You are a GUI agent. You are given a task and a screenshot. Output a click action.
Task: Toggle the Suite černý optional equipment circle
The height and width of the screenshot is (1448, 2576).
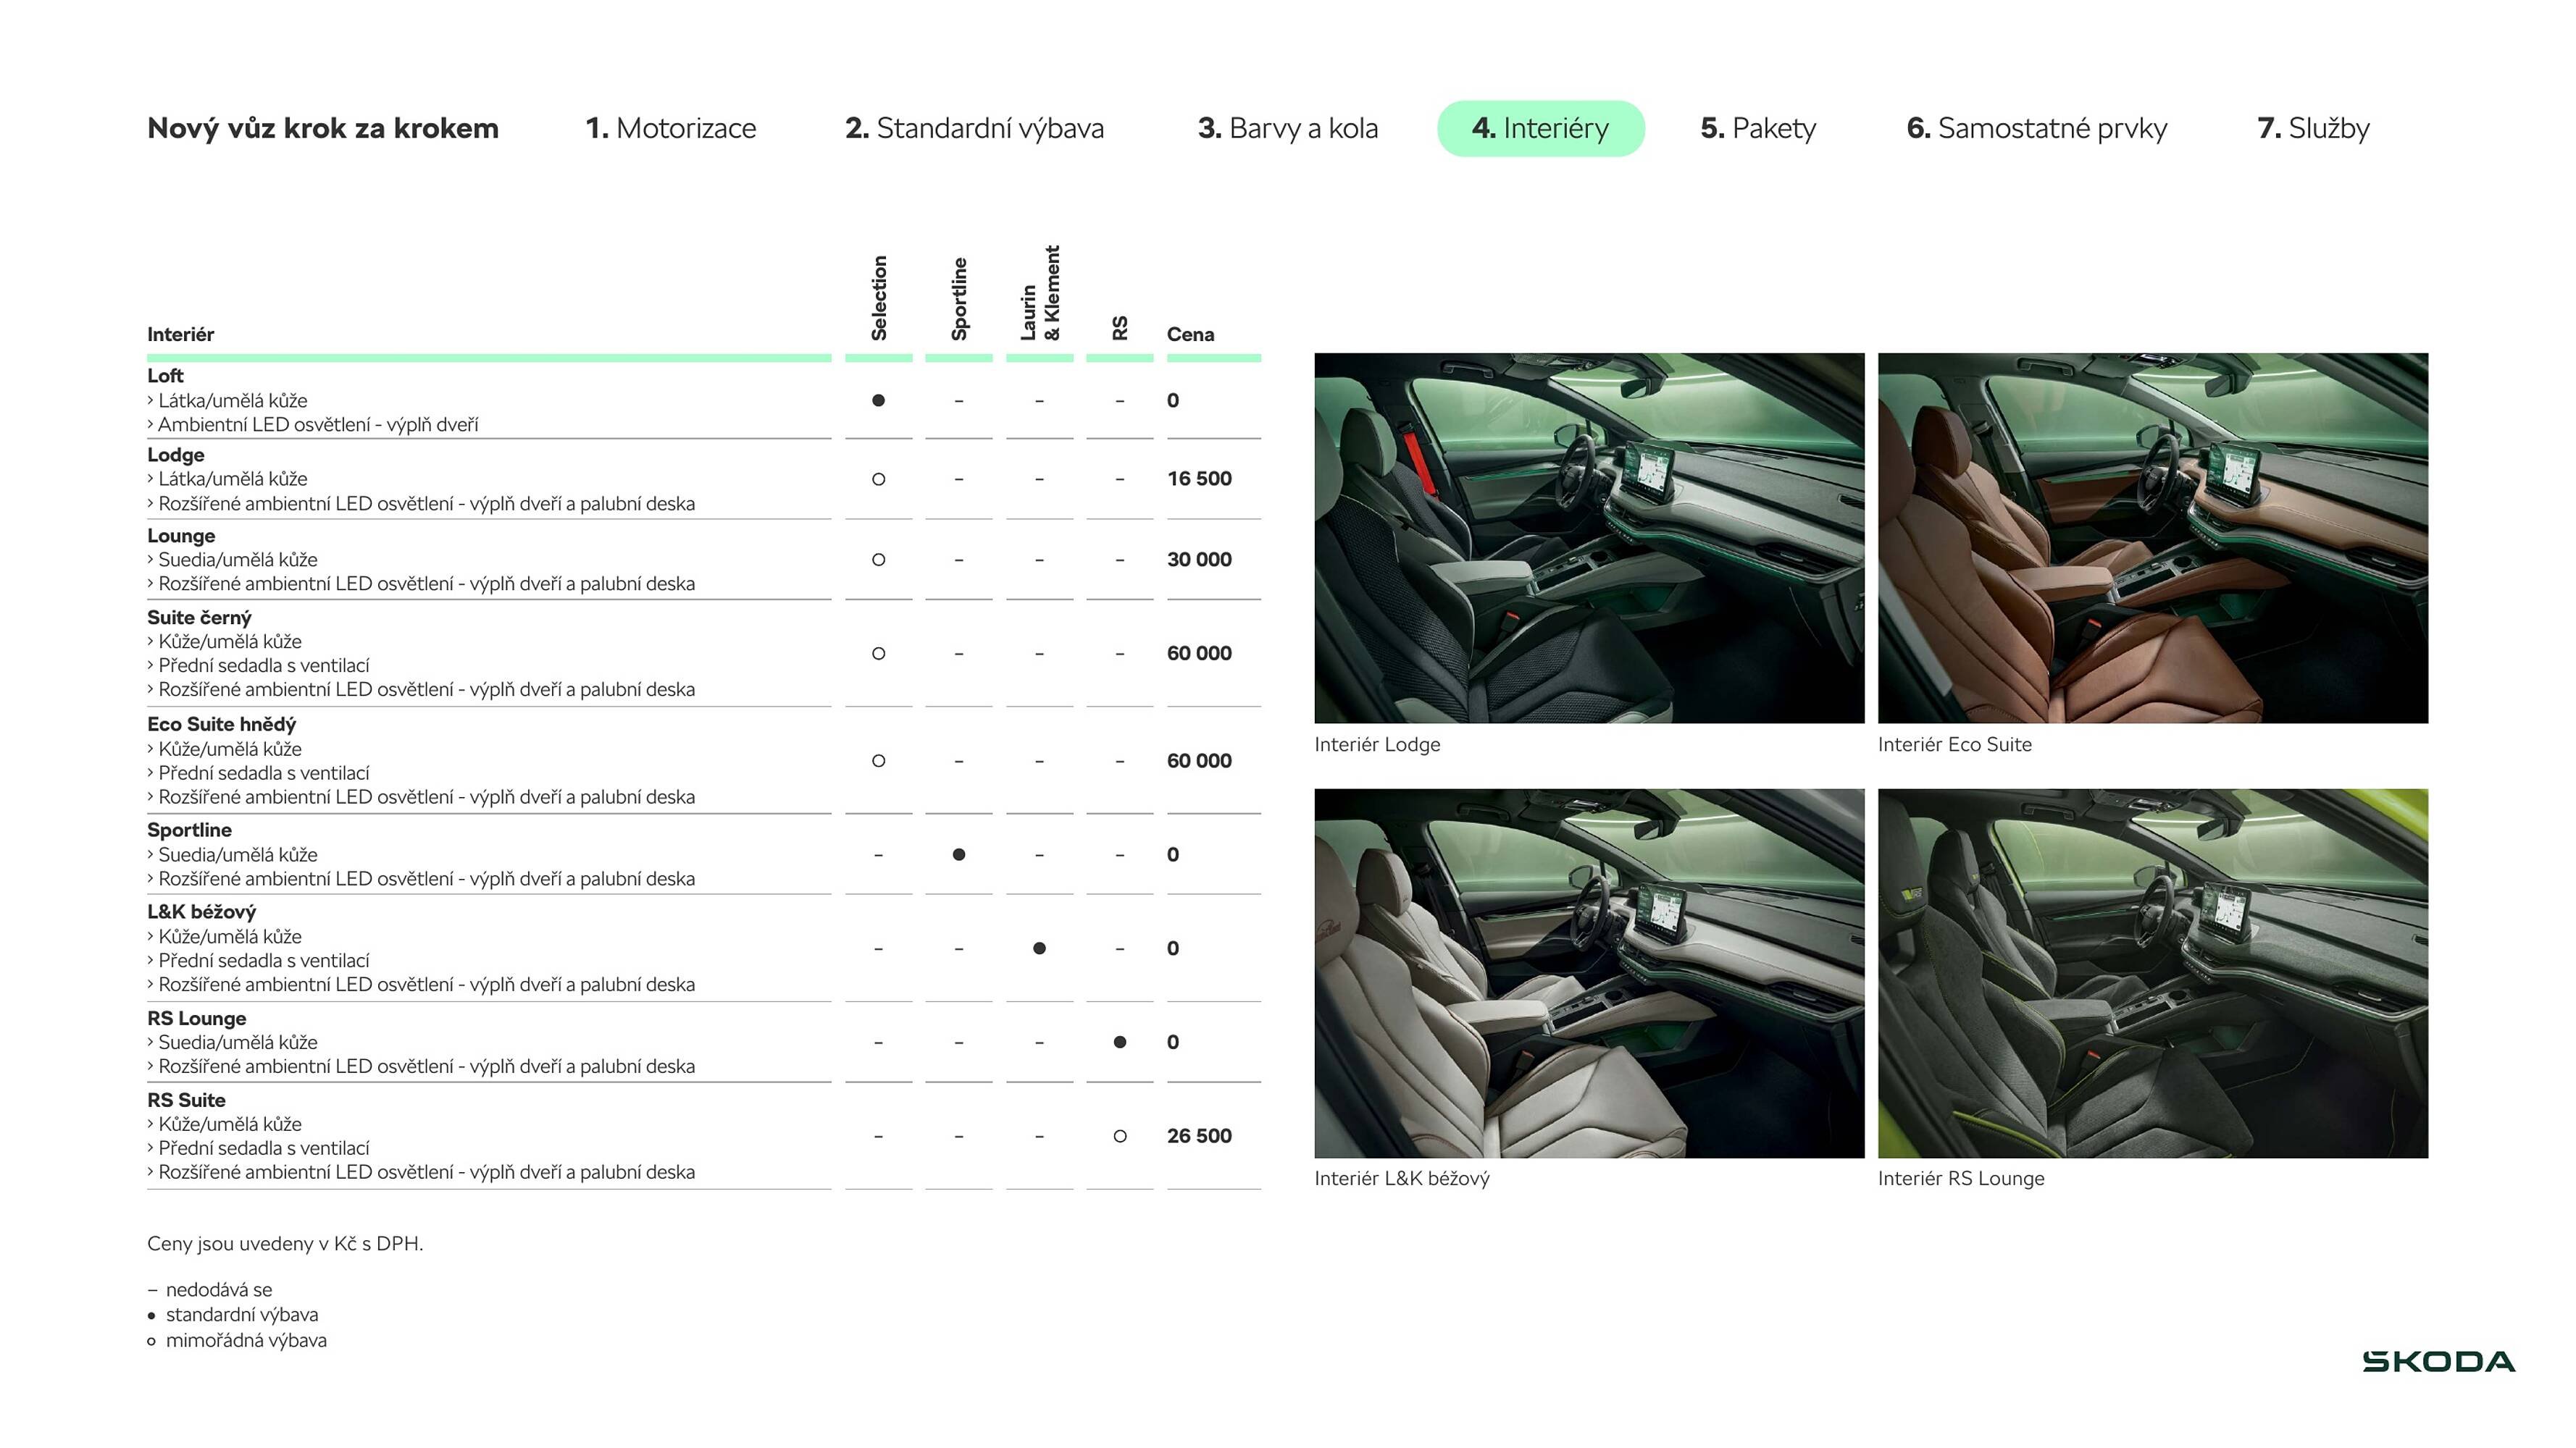pos(879,654)
